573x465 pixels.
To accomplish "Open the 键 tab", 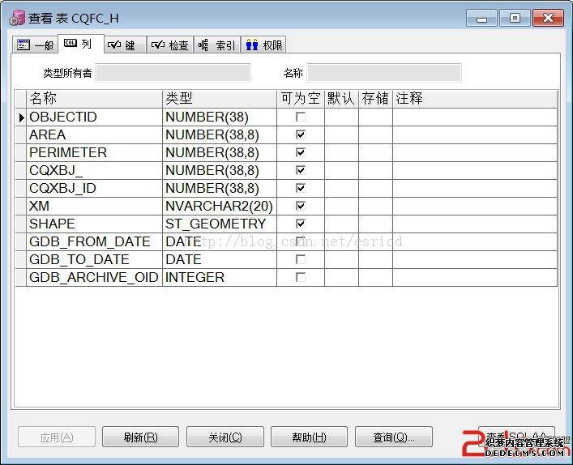I will pyautogui.click(x=123, y=45).
